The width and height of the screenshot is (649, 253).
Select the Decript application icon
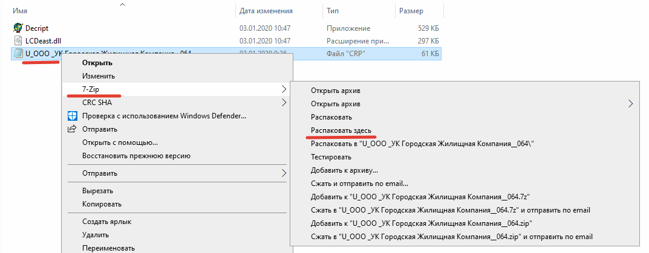18,28
